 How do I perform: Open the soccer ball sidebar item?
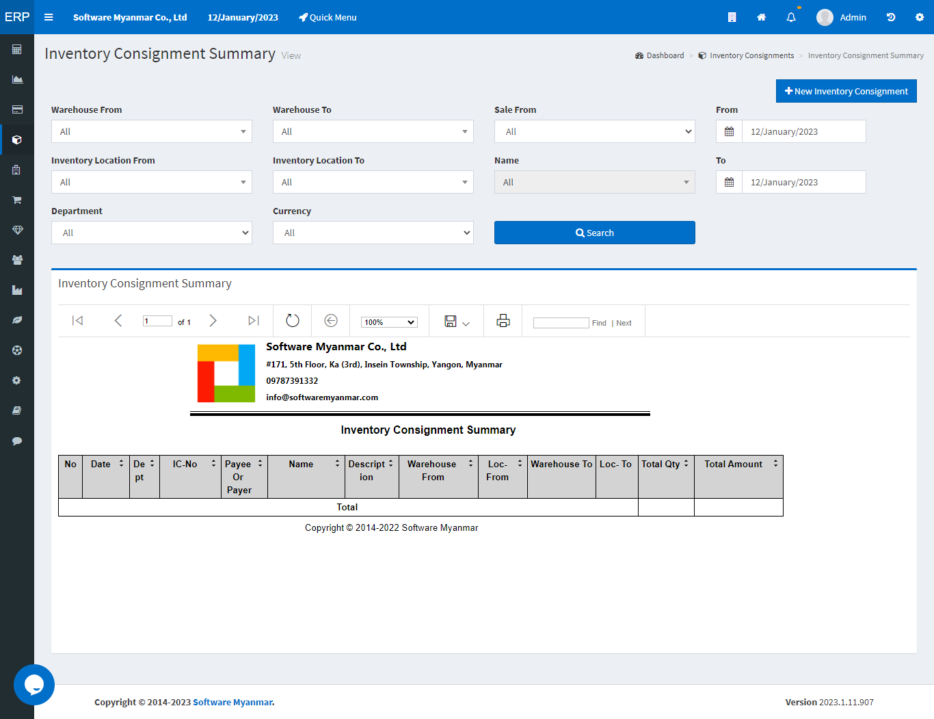click(17, 350)
